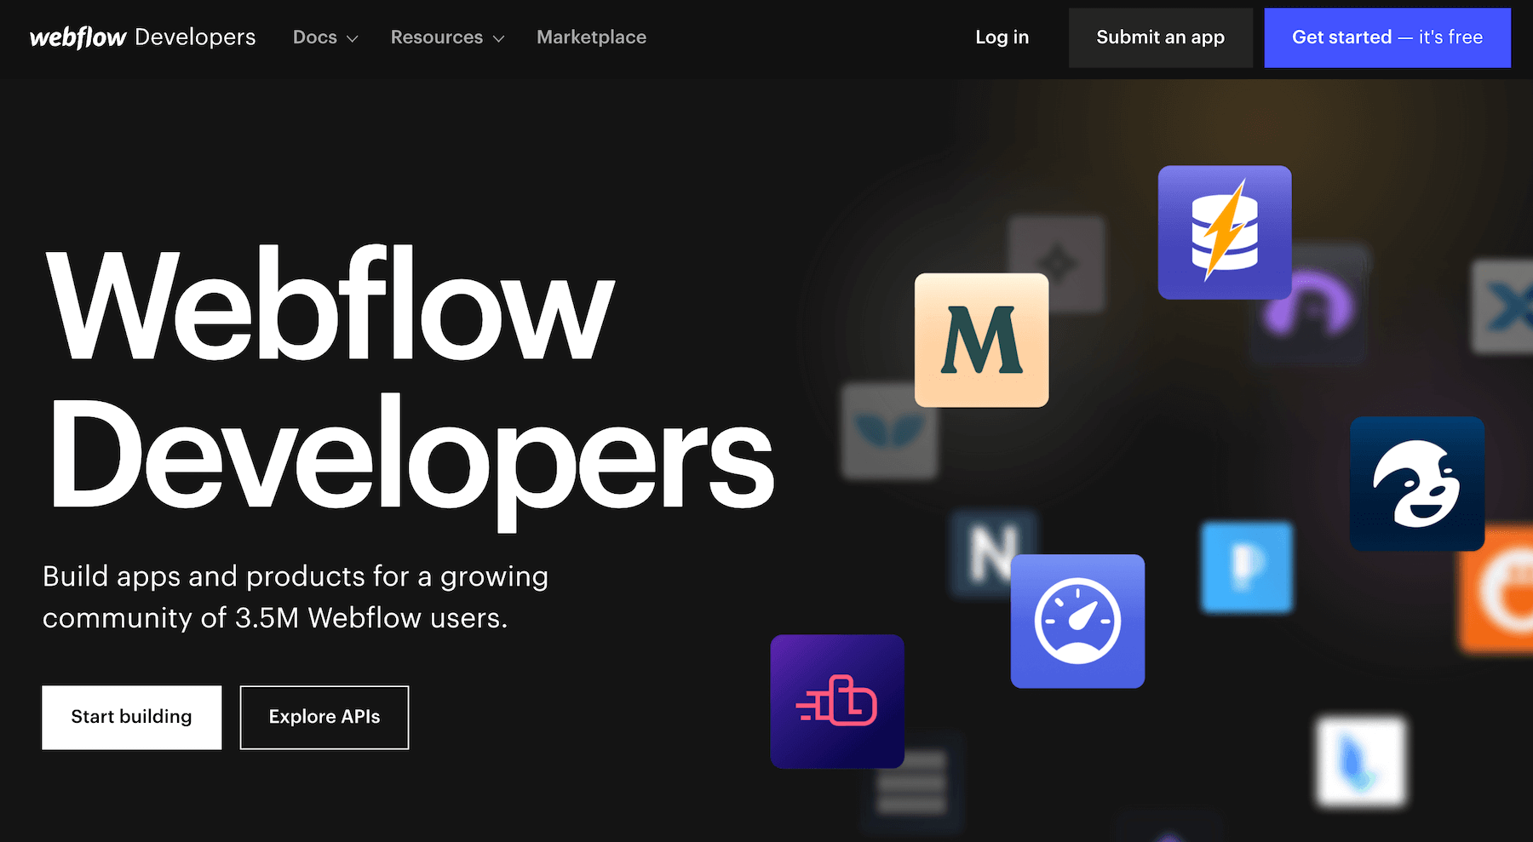The height and width of the screenshot is (842, 1533).
Task: Click the Developers label in the header
Action: tap(193, 37)
